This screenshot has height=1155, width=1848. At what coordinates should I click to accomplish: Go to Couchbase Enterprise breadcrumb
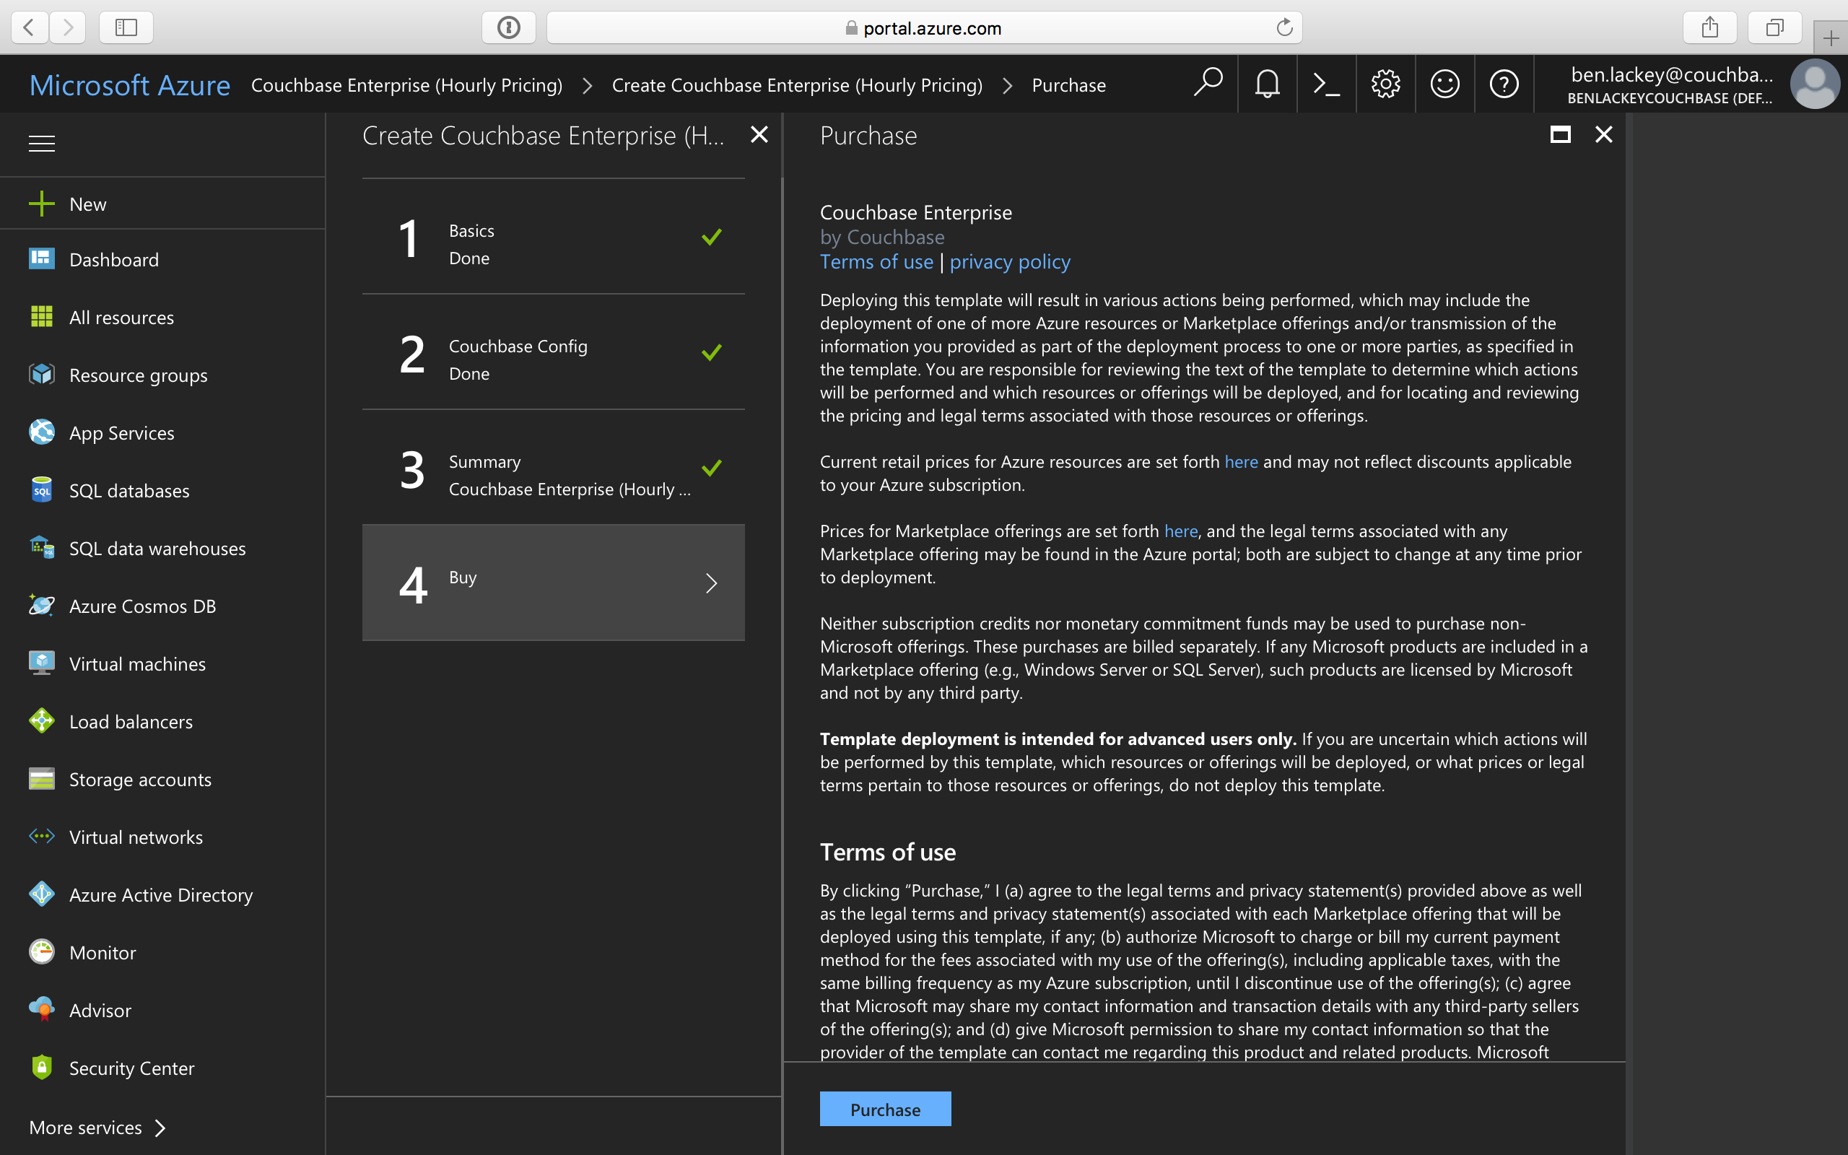tap(407, 84)
